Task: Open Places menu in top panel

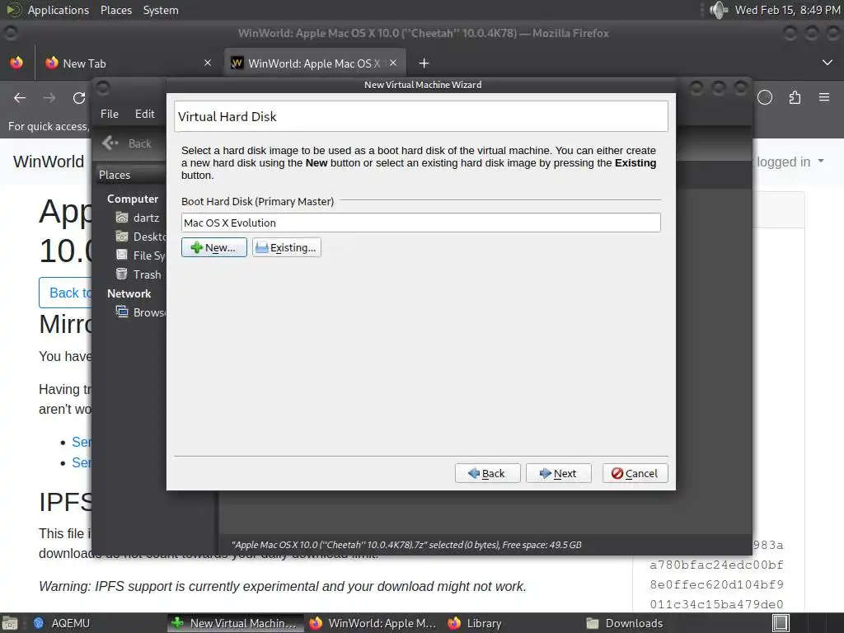Action: coord(116,10)
